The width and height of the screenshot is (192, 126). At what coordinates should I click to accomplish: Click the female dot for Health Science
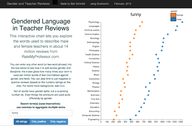(x=132, y=54)
